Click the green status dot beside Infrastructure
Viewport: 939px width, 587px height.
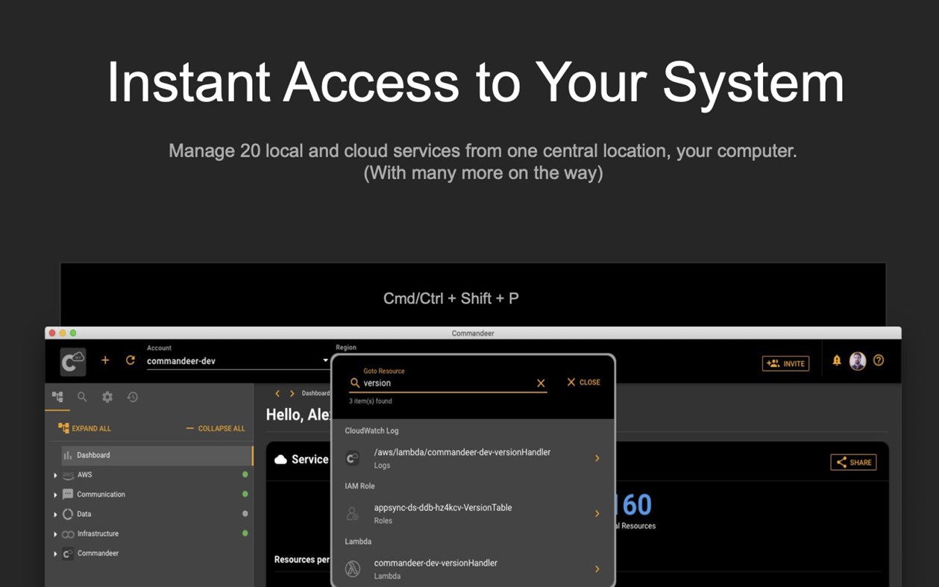pos(245,533)
